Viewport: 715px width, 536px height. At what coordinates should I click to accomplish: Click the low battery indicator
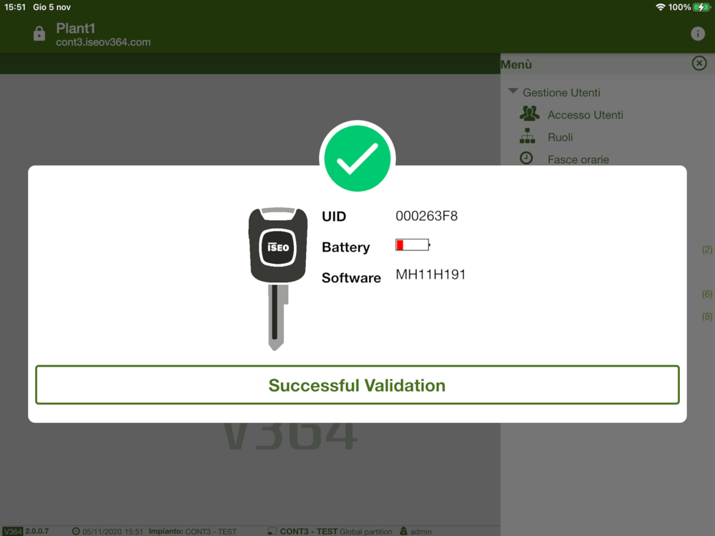[x=413, y=245]
